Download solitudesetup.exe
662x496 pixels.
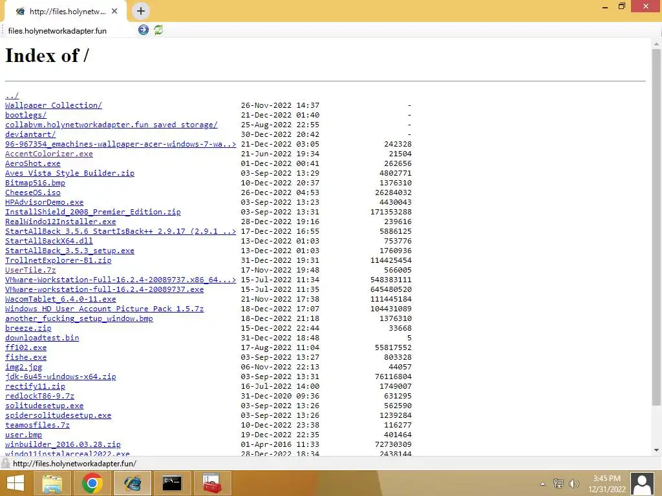pos(45,406)
